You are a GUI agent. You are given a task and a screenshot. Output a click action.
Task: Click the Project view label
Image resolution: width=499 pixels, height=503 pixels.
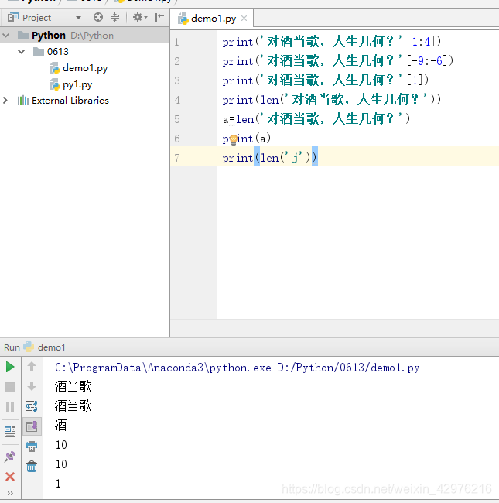point(36,18)
